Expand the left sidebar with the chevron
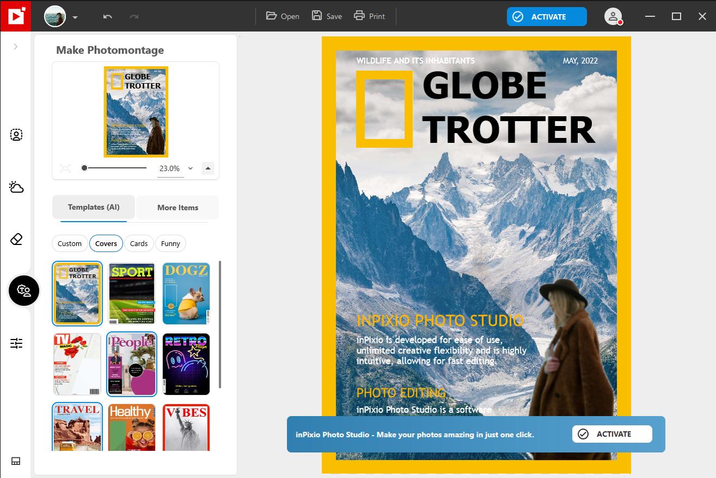 (x=16, y=47)
